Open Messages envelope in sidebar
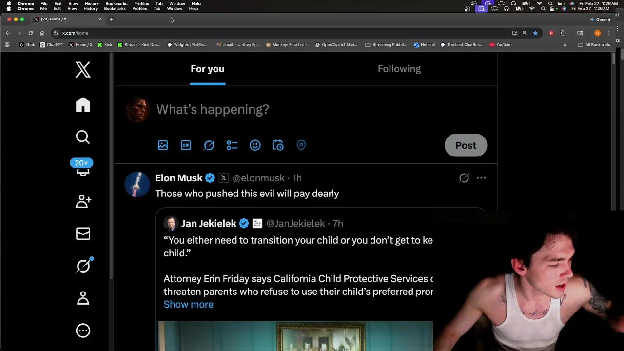 [83, 234]
